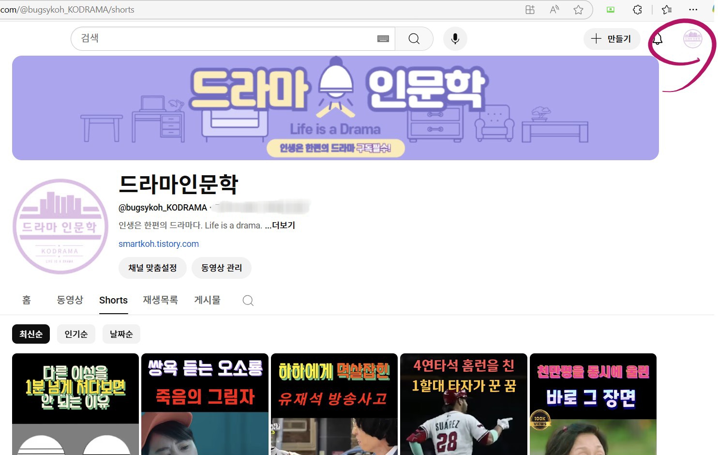Open short titled 하하에게 멱살잡힌
The image size is (718, 455).
pyautogui.click(x=334, y=404)
